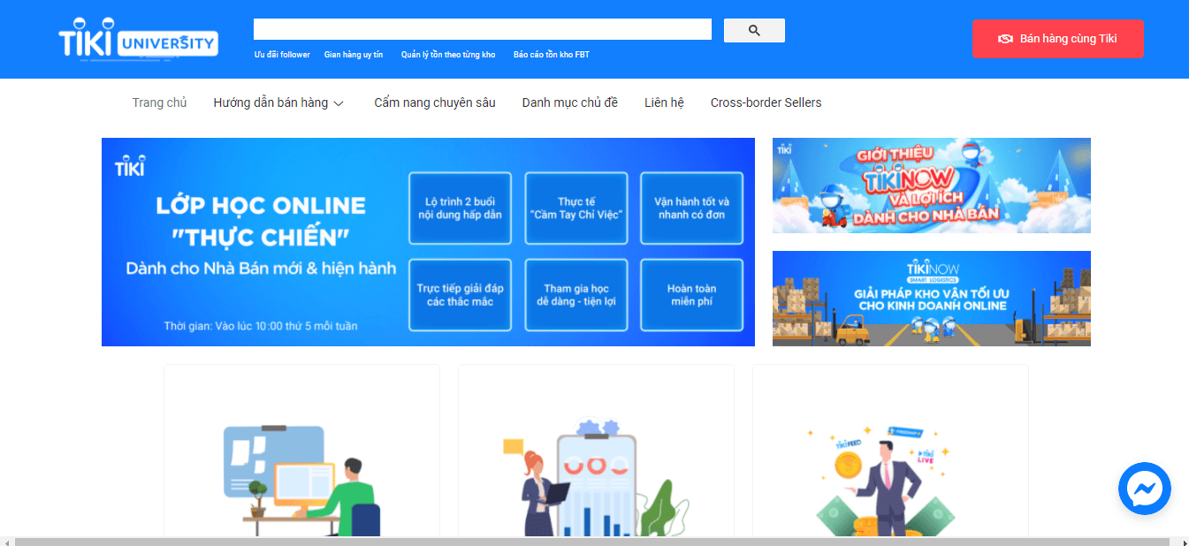Select Danh mục chủ đề menu item
The image size is (1189, 546).
570,102
